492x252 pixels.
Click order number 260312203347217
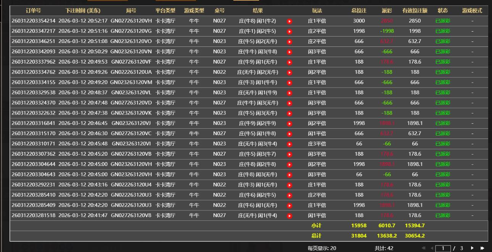pyautogui.click(x=33, y=31)
